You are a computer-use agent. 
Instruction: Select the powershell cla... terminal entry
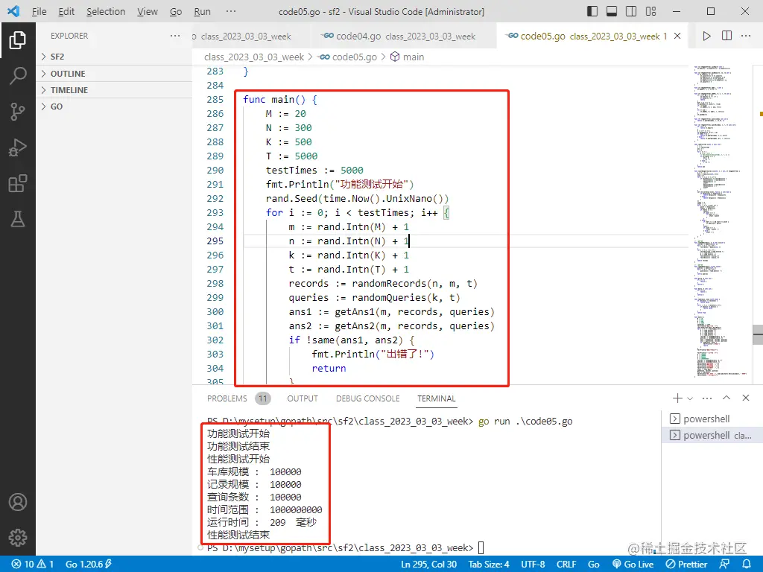click(710, 435)
